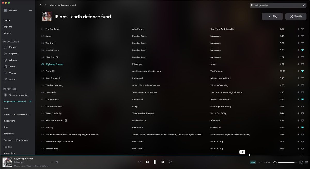Image resolution: width=310 pixels, height=169 pixels.
Task: Select track 'The Woman Who' by Lamya
Action: 53,106
